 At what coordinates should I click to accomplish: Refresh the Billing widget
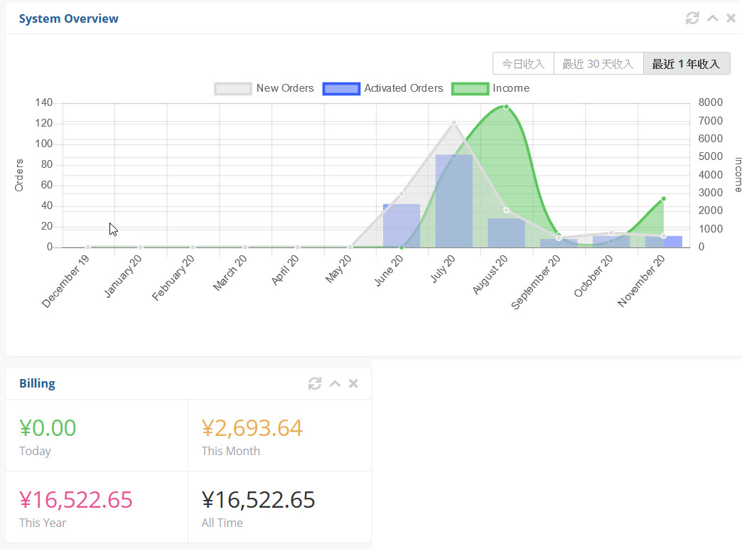(x=315, y=384)
